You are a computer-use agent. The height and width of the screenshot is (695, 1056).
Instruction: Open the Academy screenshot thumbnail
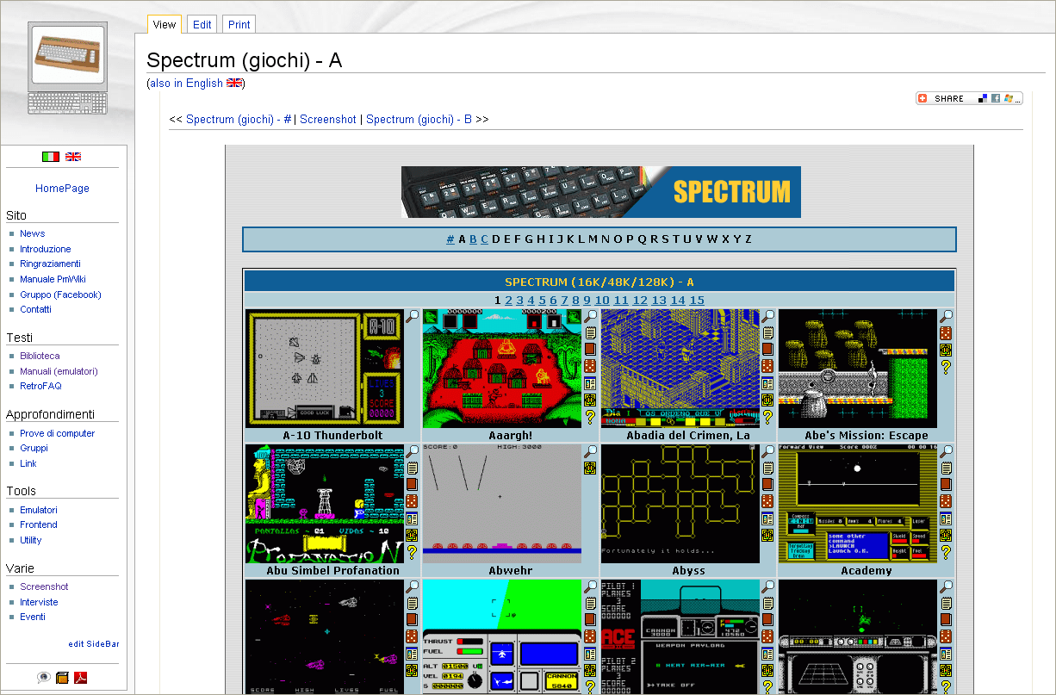click(858, 504)
